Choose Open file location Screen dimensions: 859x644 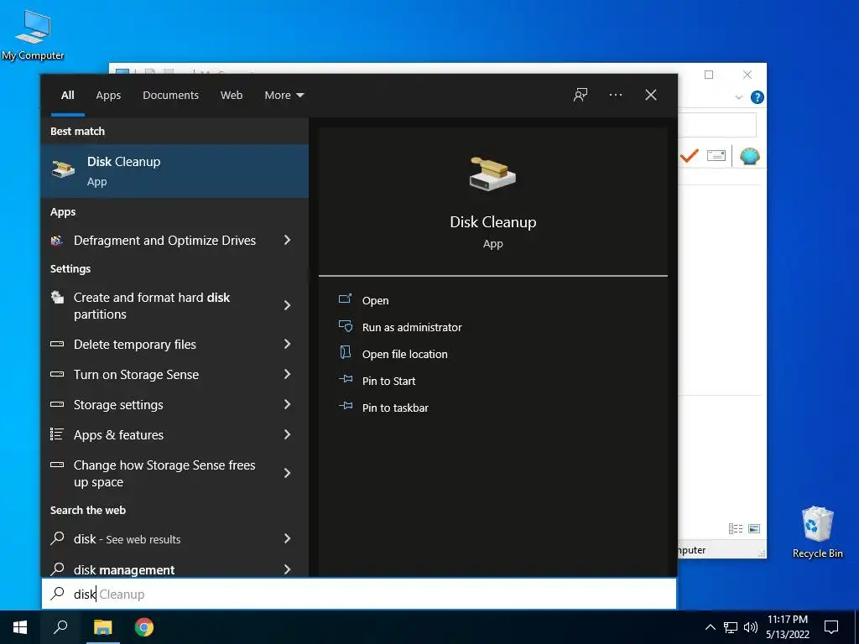tap(405, 355)
